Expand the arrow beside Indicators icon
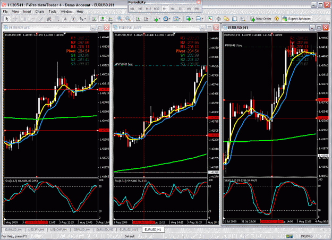 click(x=159, y=19)
